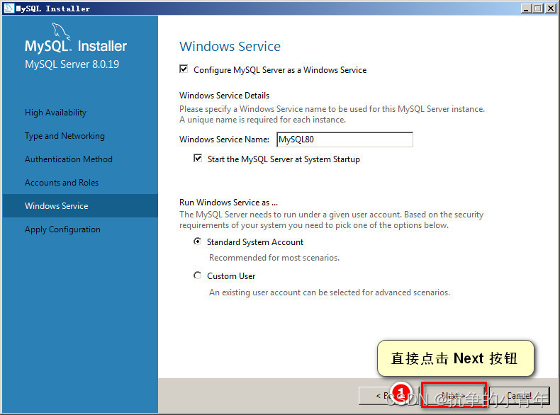
Task: Toggle Start the MySQL Server at System Startup
Action: point(198,158)
